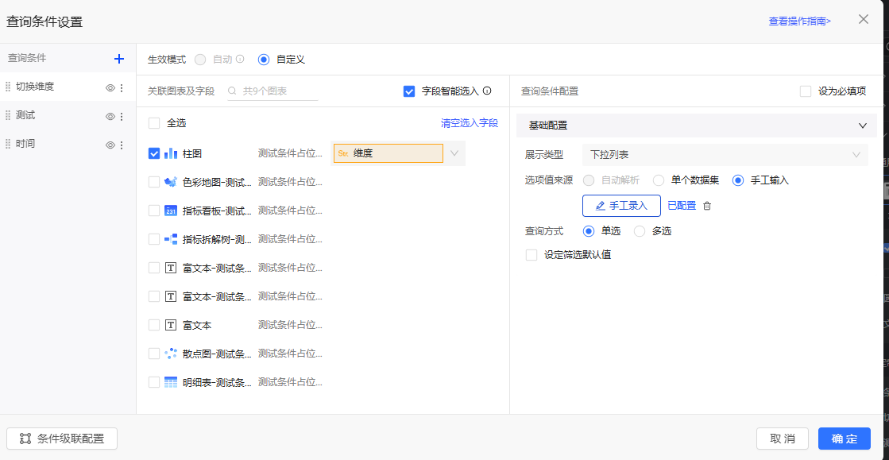Click the 明细表 table icon
The height and width of the screenshot is (460, 889).
point(171,382)
